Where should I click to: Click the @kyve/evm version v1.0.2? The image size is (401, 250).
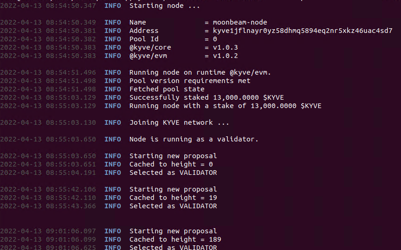click(x=225, y=56)
